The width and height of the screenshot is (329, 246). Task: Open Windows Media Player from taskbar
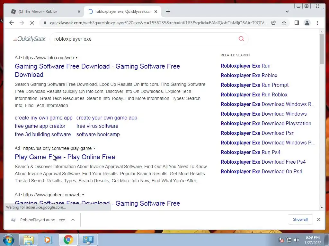pos(48,240)
